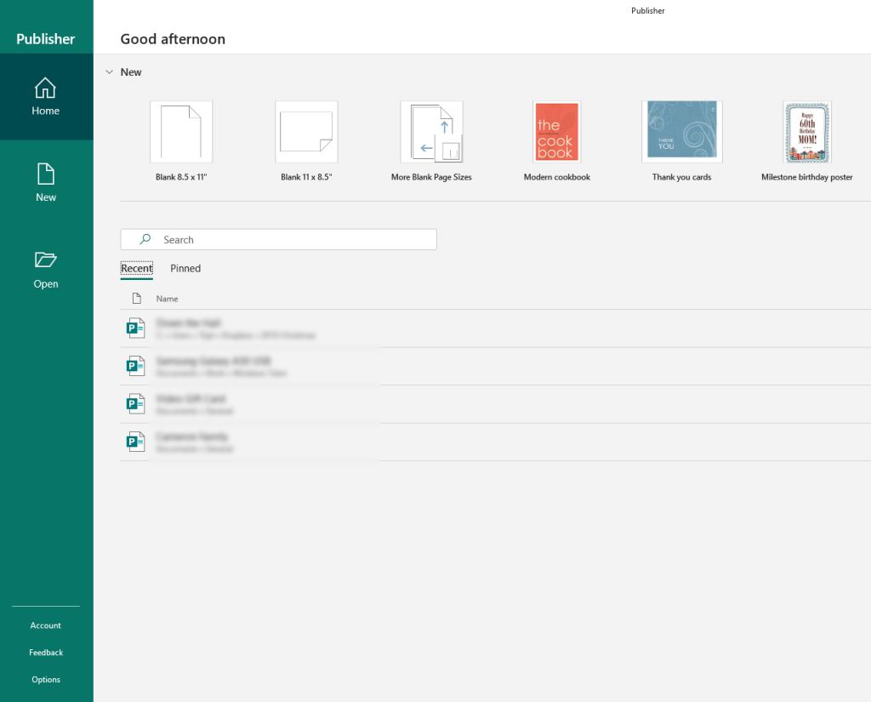Click the magnifying glass search icon
Viewport: 871px width, 702px height.
coord(145,240)
